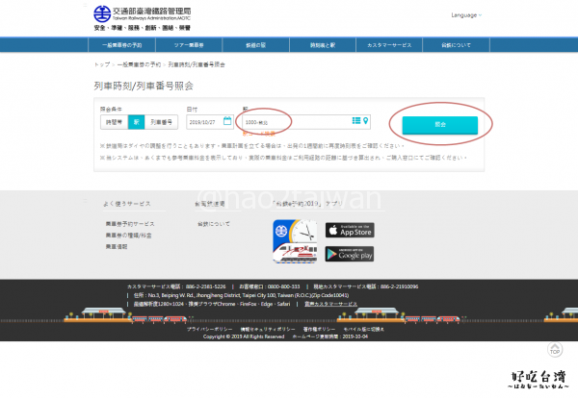Select the 駅 search condition

coord(136,122)
